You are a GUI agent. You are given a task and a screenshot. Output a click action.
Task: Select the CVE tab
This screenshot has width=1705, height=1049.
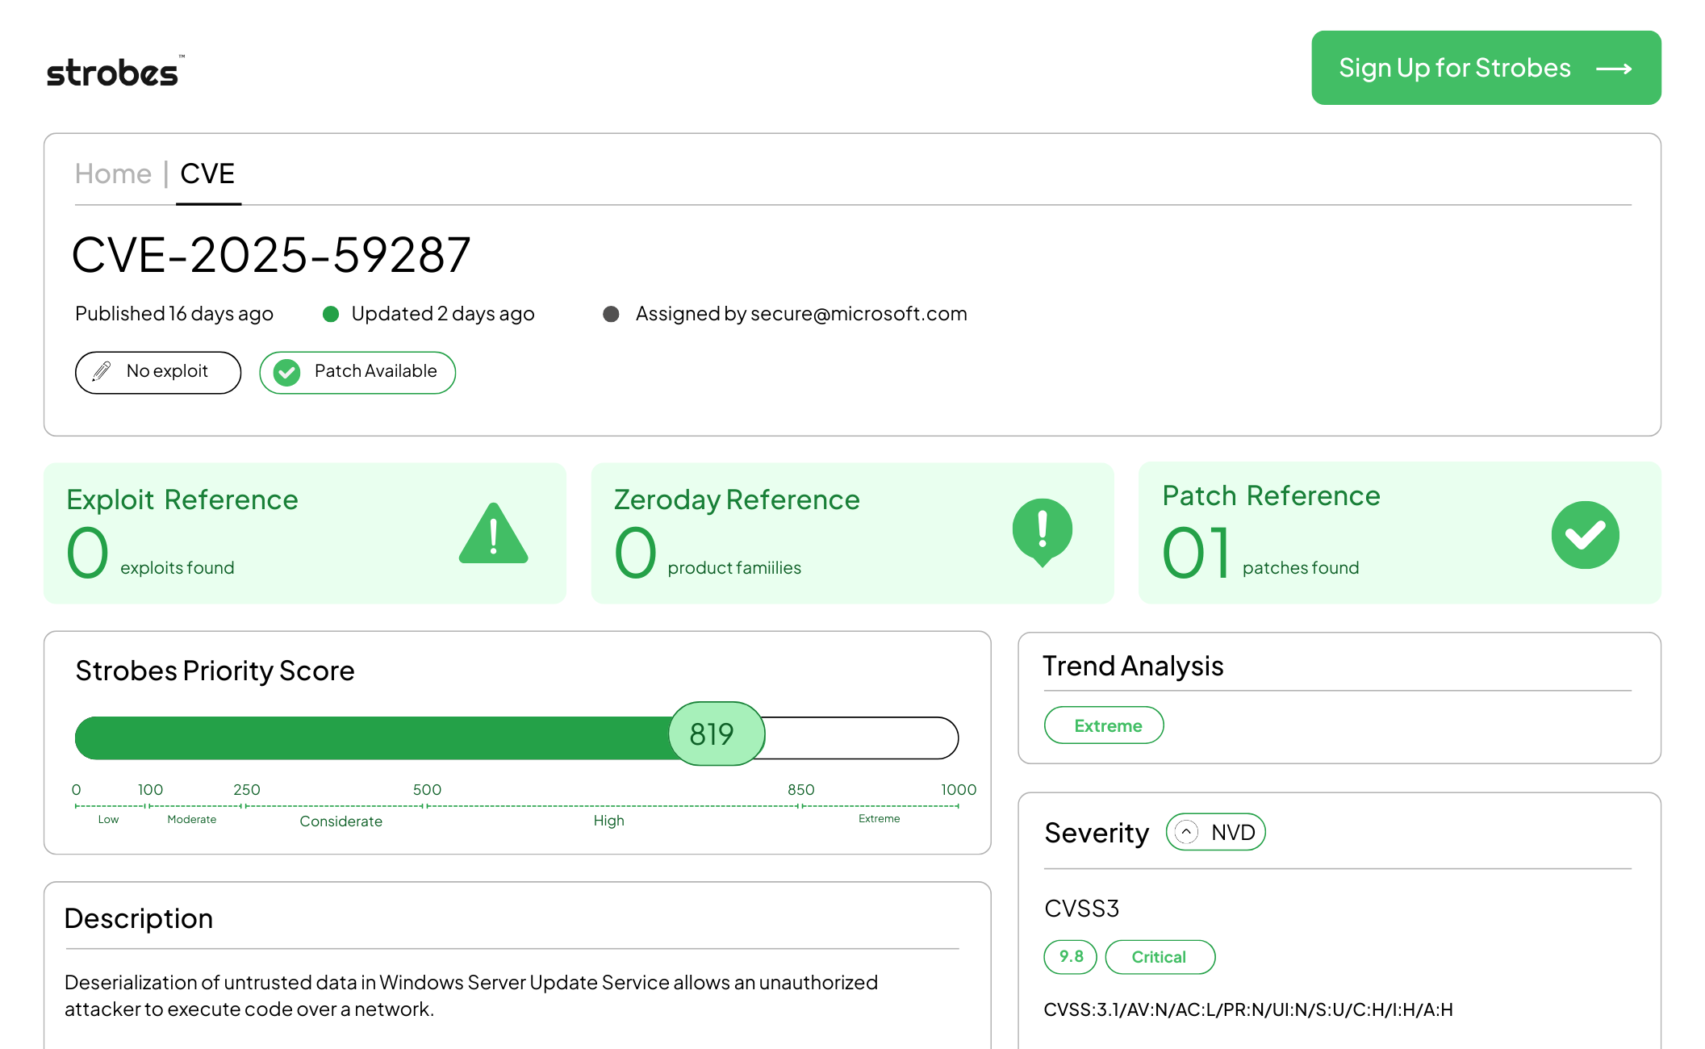[x=208, y=173]
